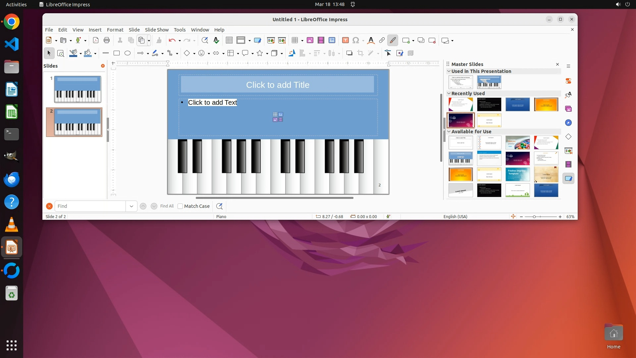The image size is (636, 358).
Task: Open the Slide Show menu
Action: coord(157,30)
